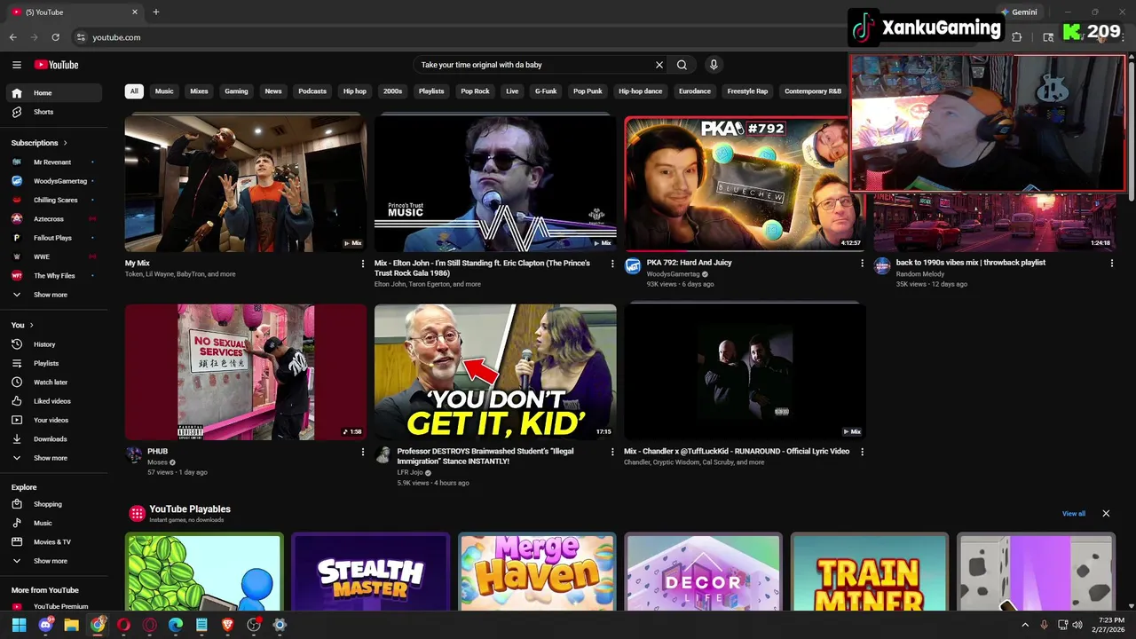Open the Merge Haven playable game

point(537,572)
